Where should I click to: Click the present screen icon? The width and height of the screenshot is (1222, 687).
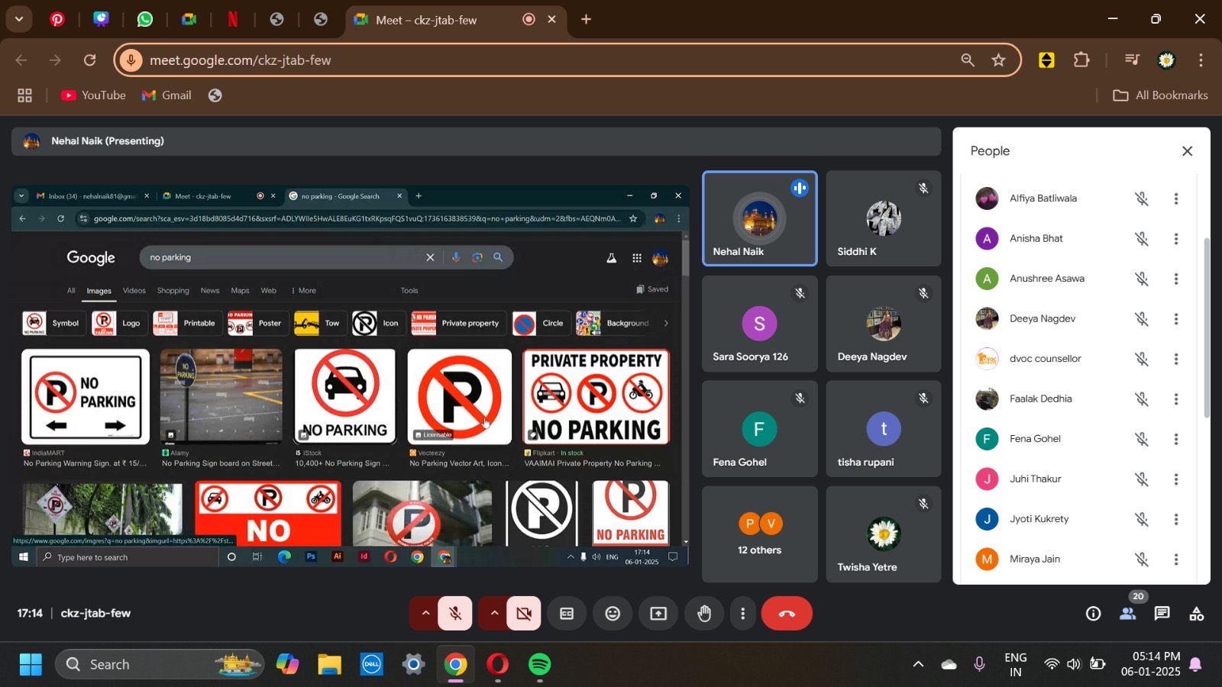pyautogui.click(x=658, y=614)
